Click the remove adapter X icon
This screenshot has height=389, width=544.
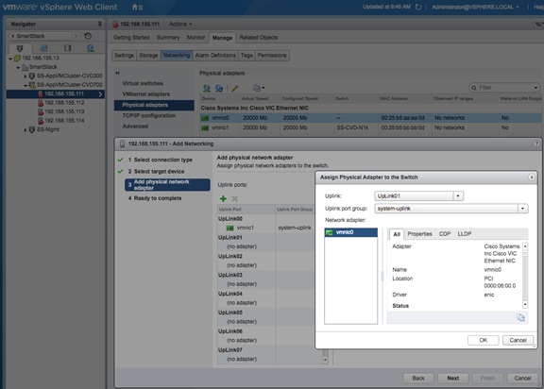pyautogui.click(x=235, y=198)
